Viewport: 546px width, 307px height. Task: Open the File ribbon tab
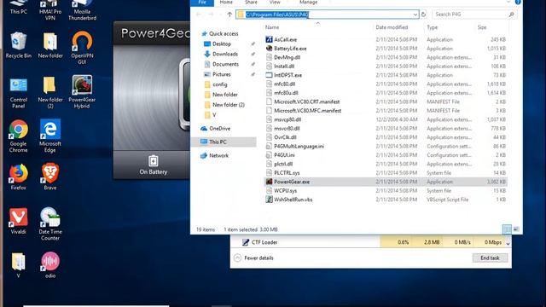(x=202, y=3)
